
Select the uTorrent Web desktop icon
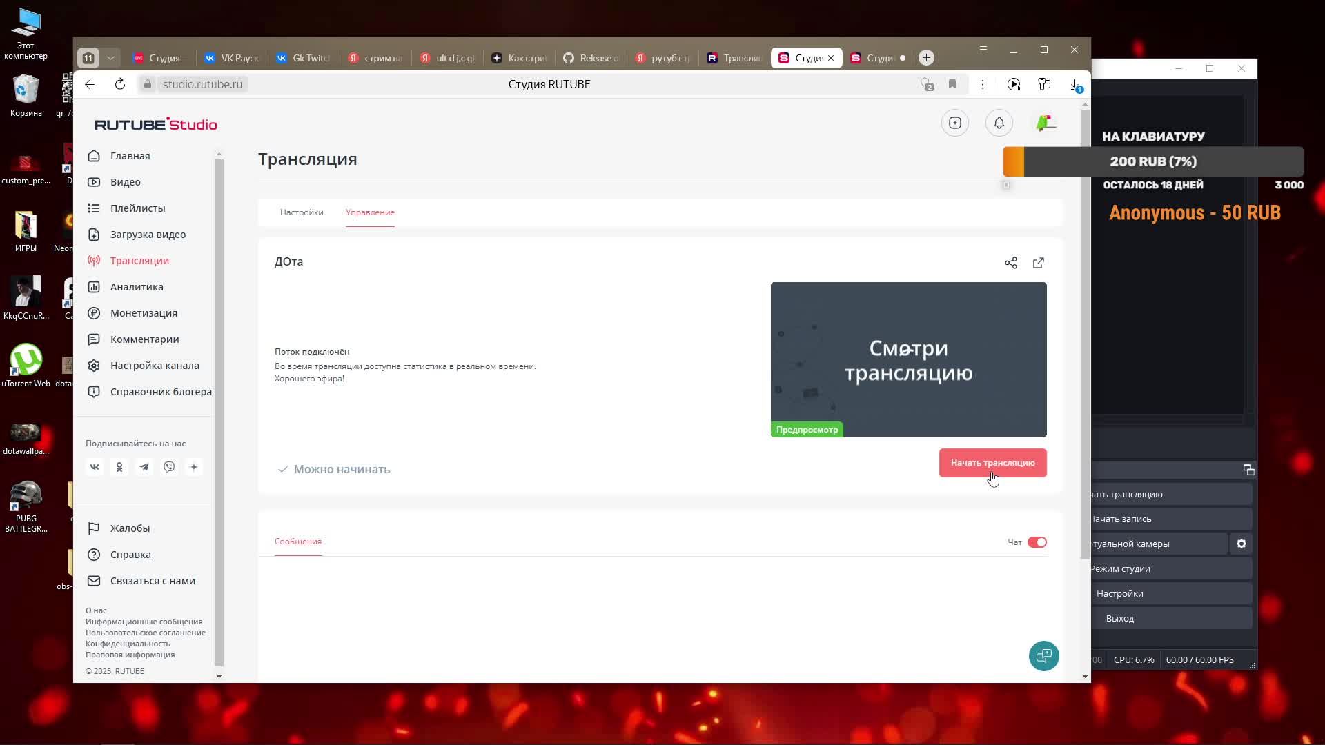[x=26, y=366]
